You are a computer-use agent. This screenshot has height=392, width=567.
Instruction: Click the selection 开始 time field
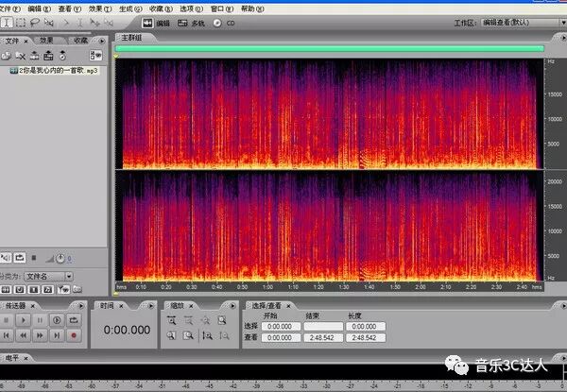pyautogui.click(x=281, y=327)
